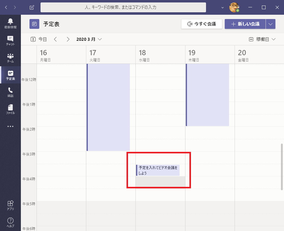The image size is (284, 231).
Task: Open the Files (ファイル) sidebar icon
Action: coord(10,109)
